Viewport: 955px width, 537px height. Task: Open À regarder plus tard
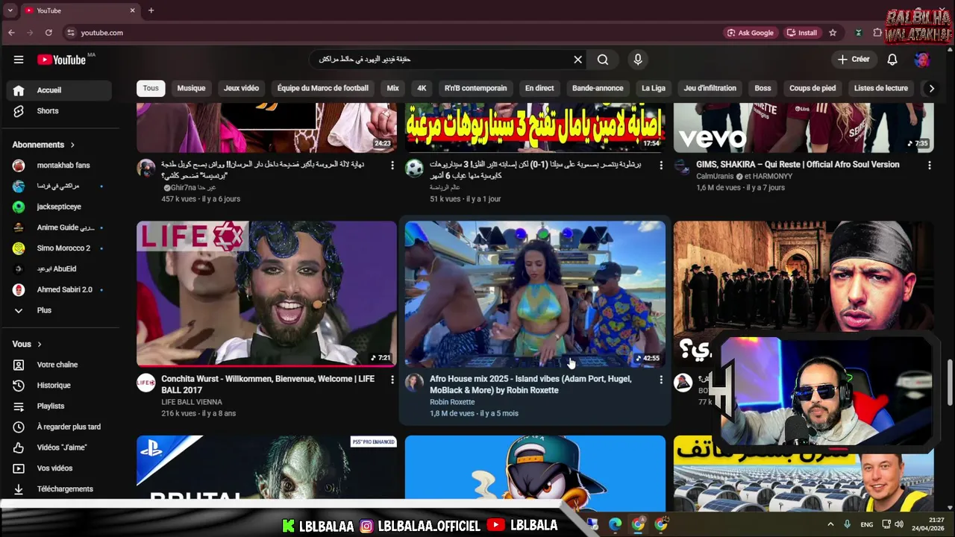click(59, 427)
